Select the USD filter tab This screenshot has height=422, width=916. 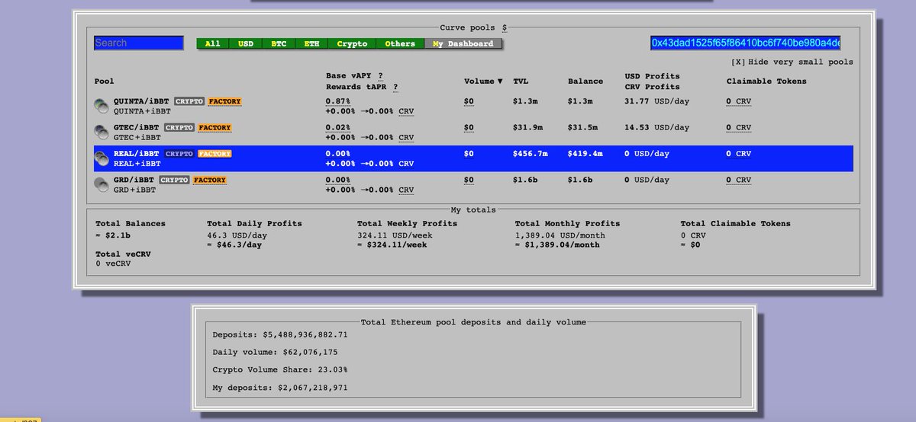246,43
